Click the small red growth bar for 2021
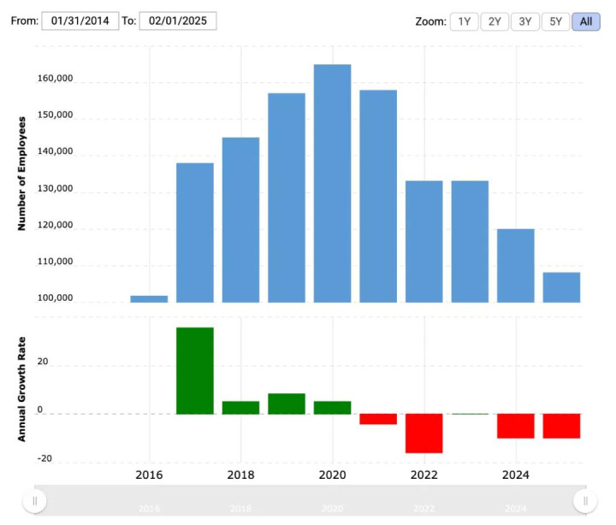The height and width of the screenshot is (525, 616). point(378,419)
